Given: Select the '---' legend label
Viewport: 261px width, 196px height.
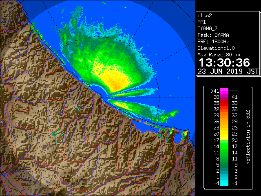Looking at the screenshot, I should (233, 91).
